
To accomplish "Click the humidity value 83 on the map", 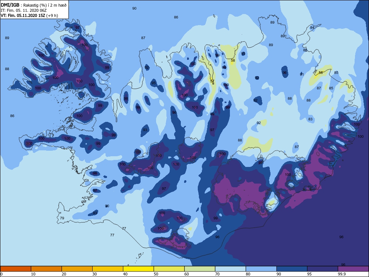I will click(310, 119).
